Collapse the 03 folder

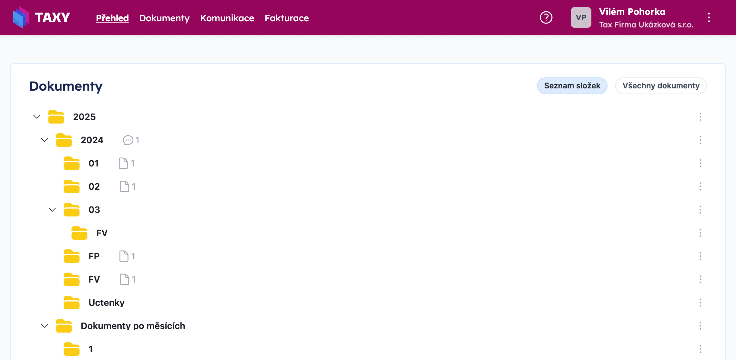click(52, 210)
